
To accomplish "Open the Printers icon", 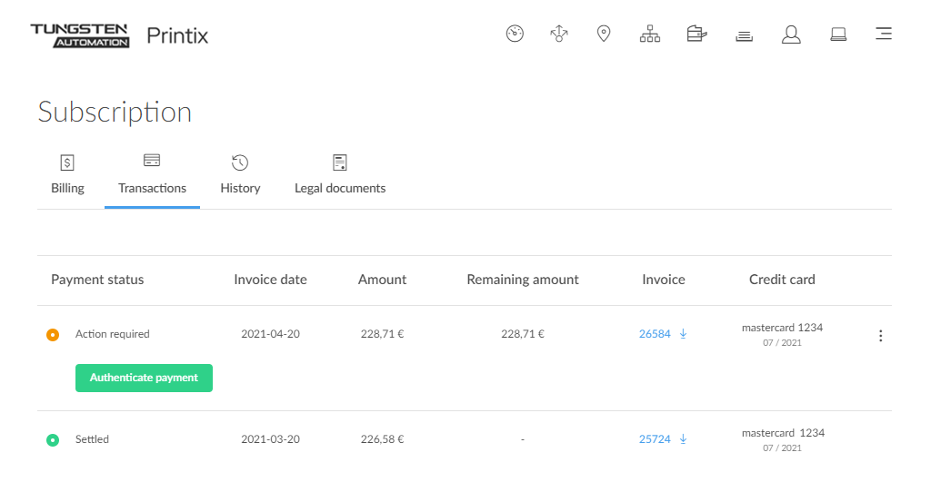I will tap(696, 34).
